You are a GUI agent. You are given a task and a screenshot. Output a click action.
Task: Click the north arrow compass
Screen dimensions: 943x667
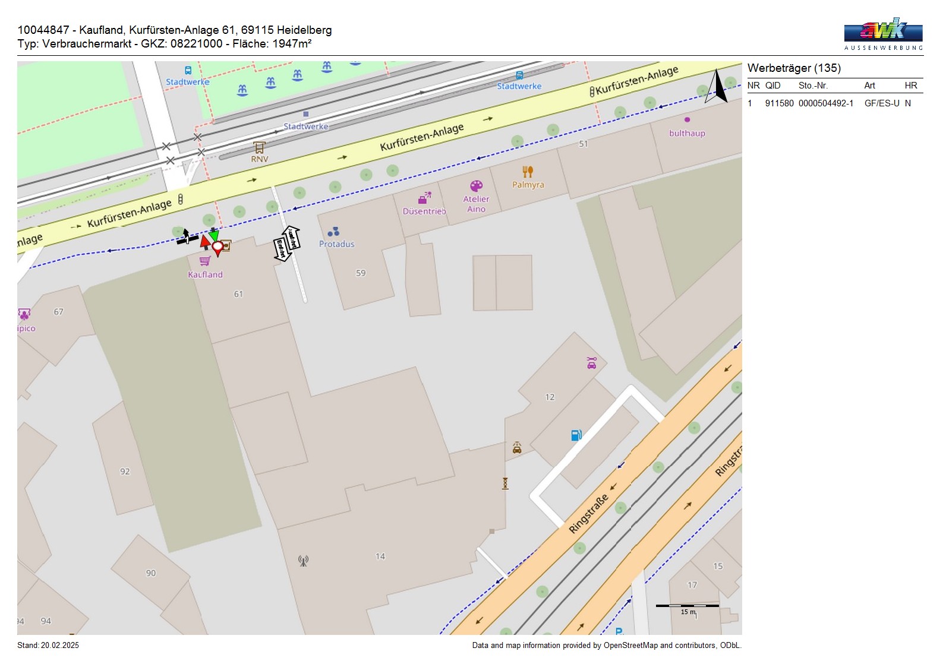[717, 87]
